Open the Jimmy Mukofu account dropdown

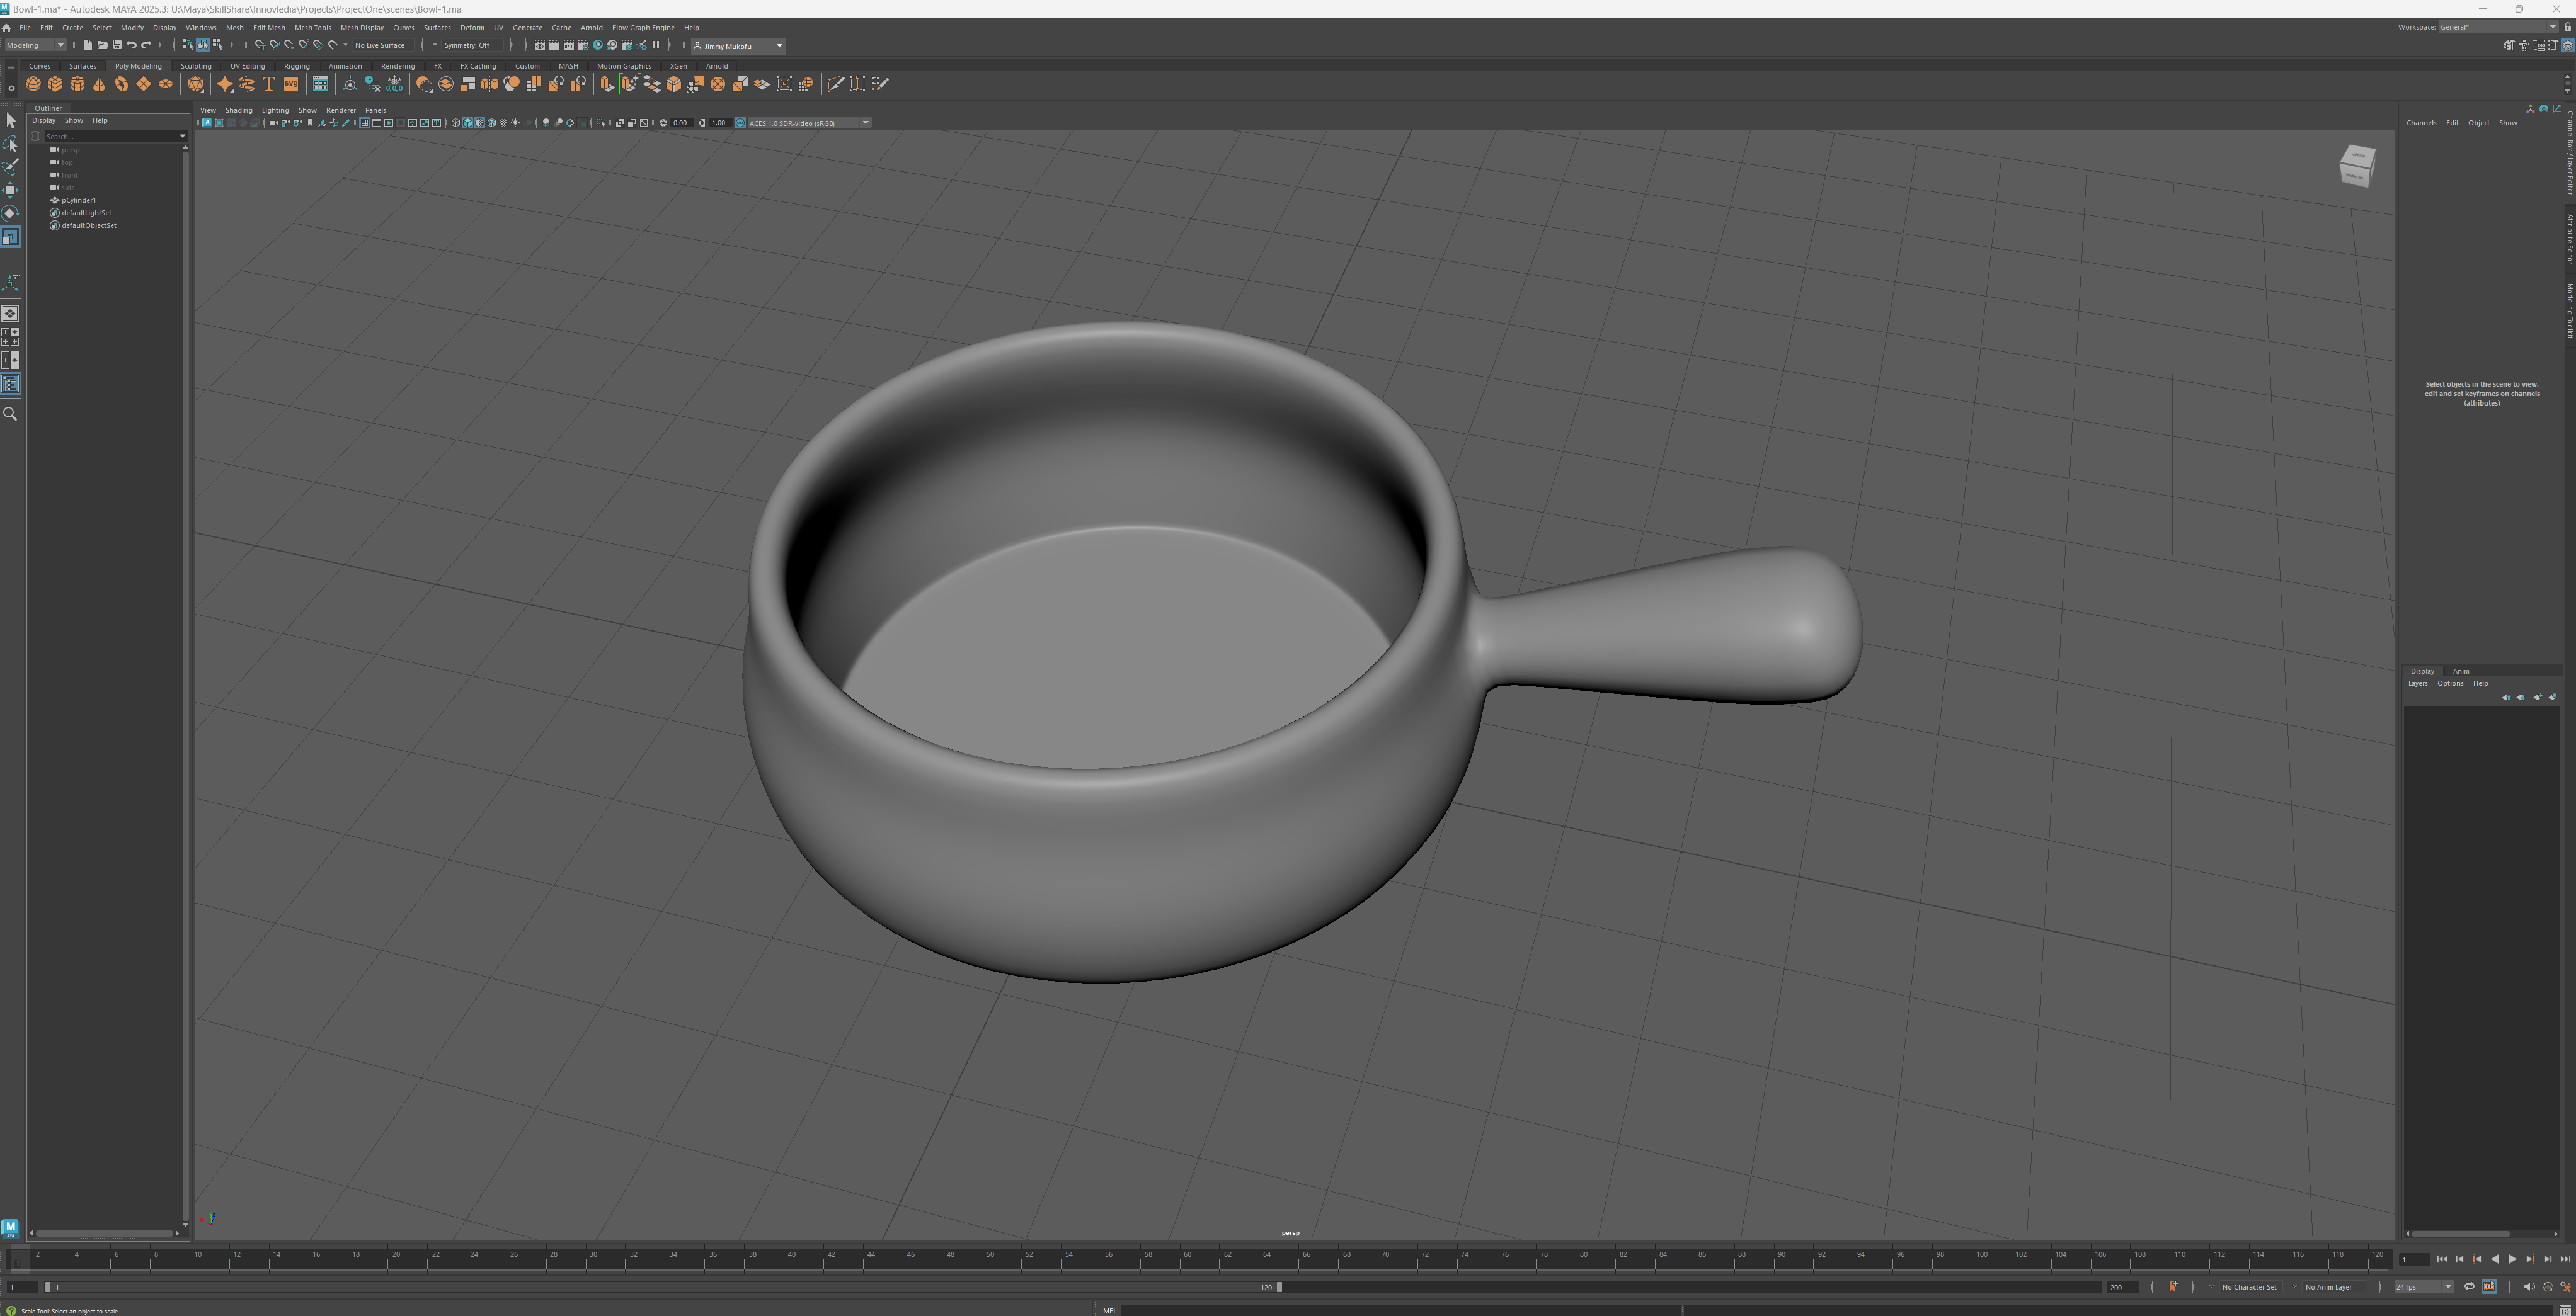click(x=738, y=46)
